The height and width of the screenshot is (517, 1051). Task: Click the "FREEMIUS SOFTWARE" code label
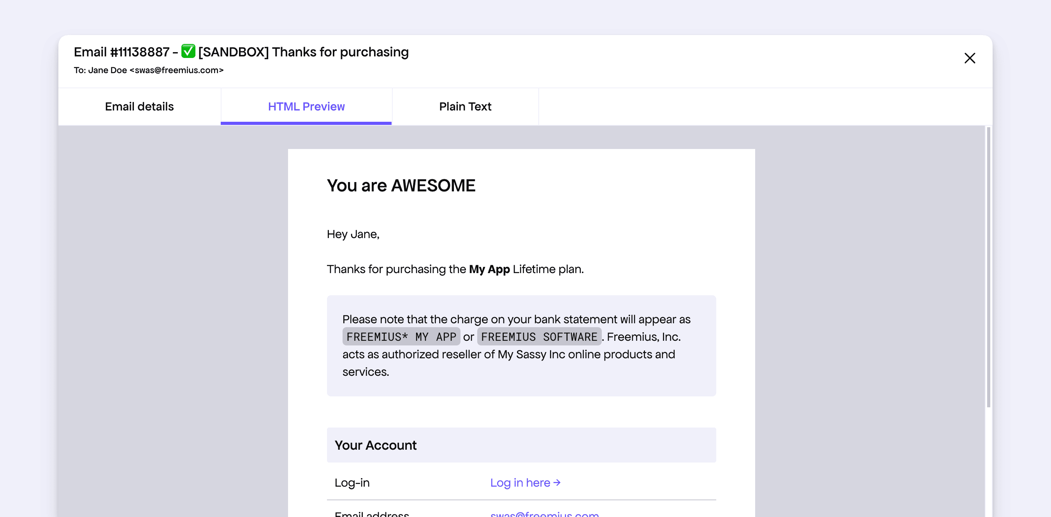click(539, 337)
